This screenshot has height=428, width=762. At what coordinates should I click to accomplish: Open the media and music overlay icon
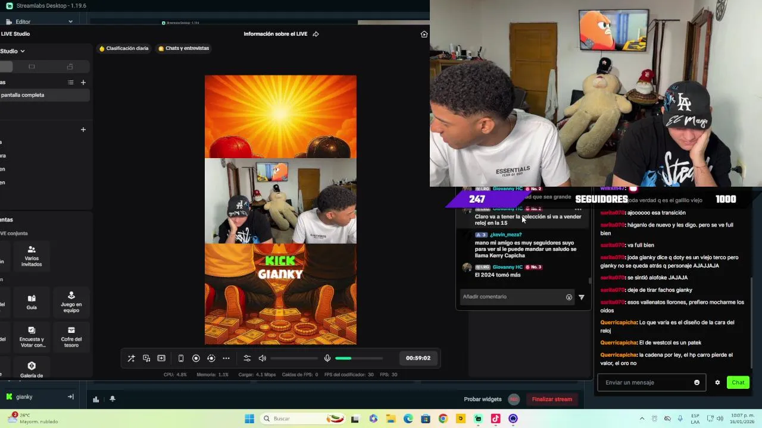146,358
